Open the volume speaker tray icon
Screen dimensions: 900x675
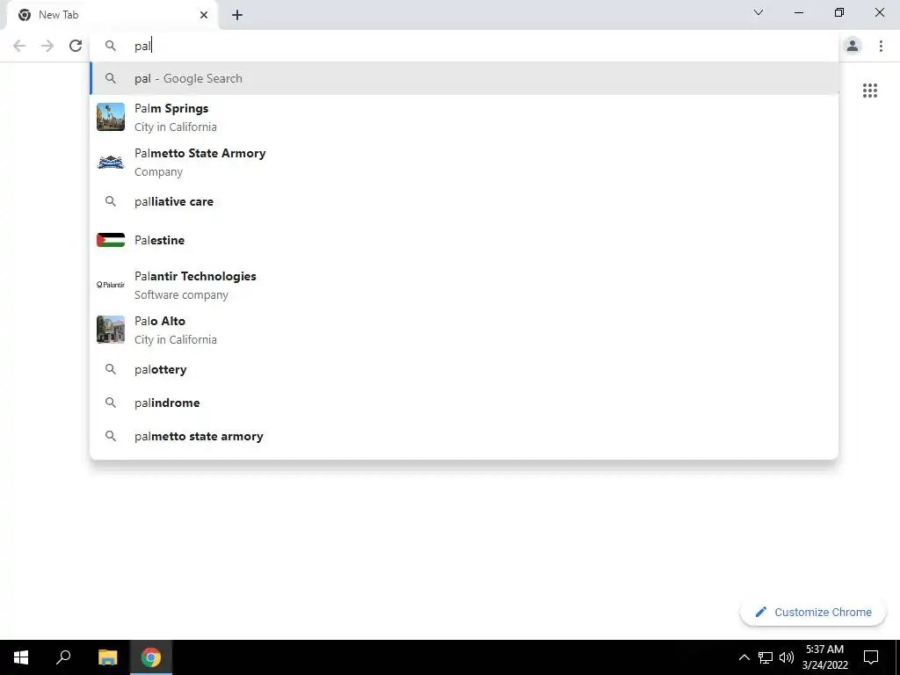point(787,657)
